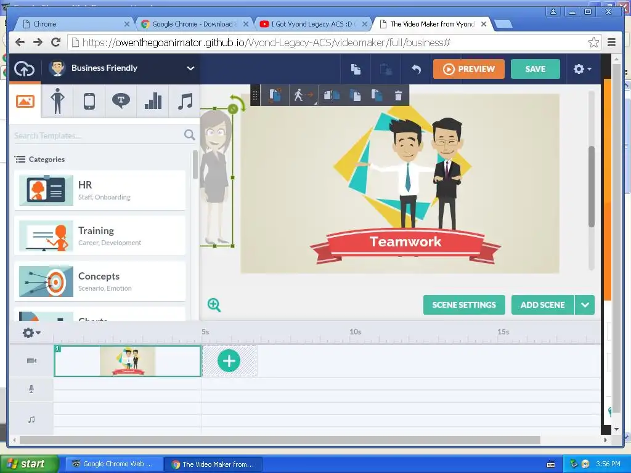Click the search magnifier in Templates
Screen dimensions: 631x473
click(x=189, y=135)
